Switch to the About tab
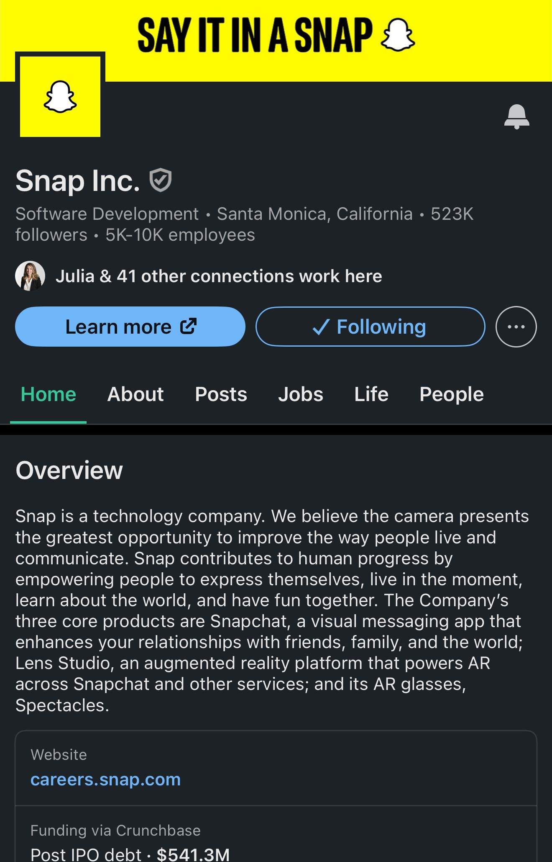 [x=135, y=394]
